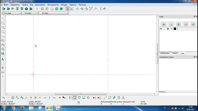Show all layers button

[164, 24]
